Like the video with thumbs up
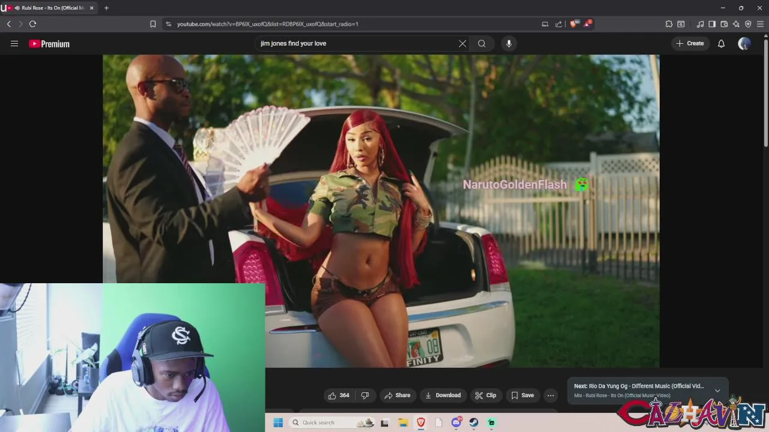This screenshot has height=432, width=769. [338, 395]
